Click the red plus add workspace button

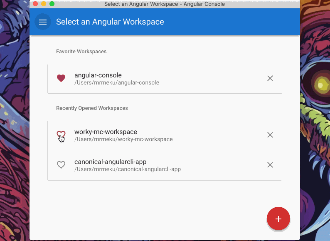click(x=278, y=219)
